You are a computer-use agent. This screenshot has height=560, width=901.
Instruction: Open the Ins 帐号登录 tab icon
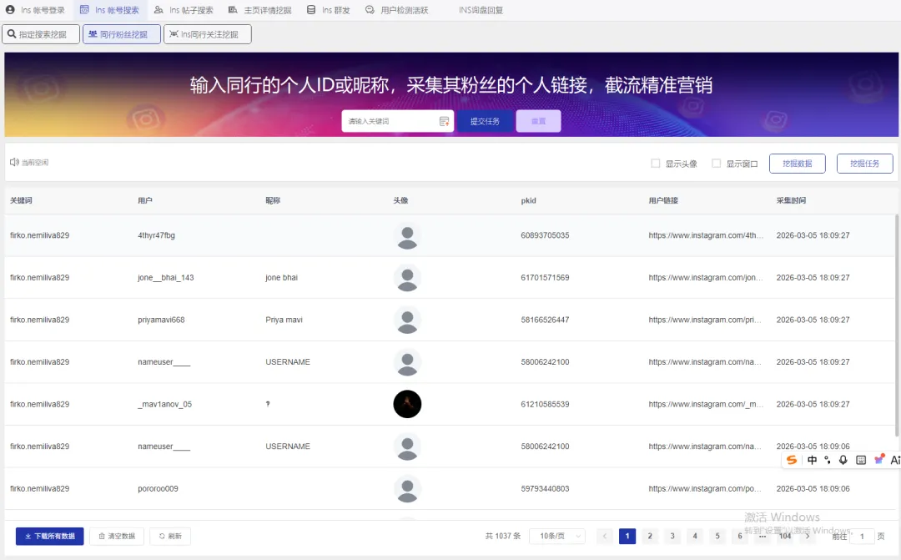[9, 11]
